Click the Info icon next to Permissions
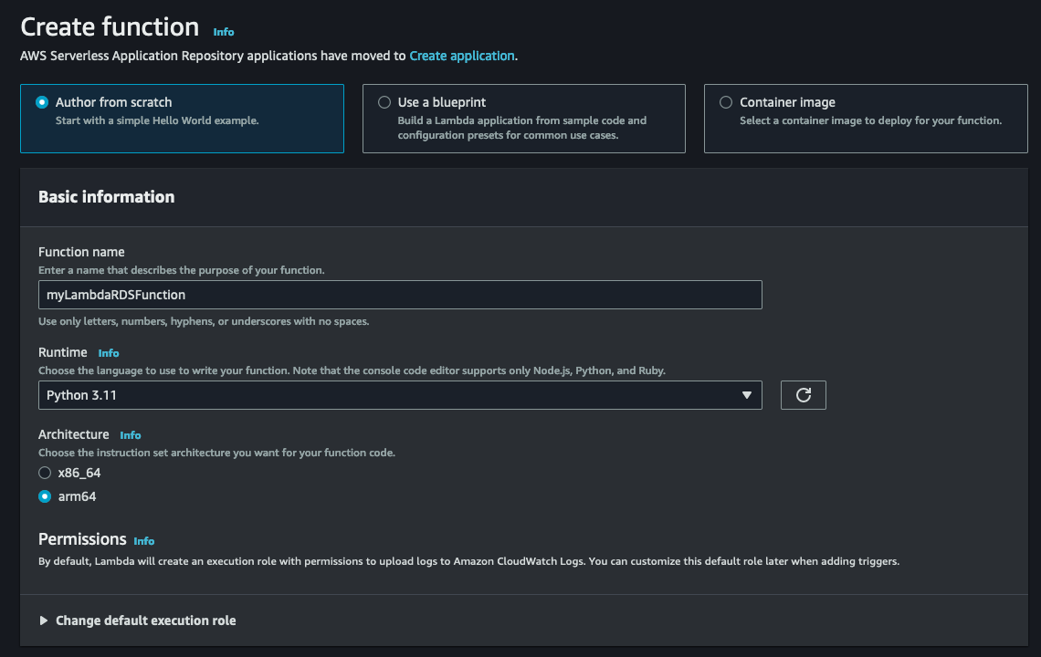Image resolution: width=1041 pixels, height=657 pixels. pos(144,541)
